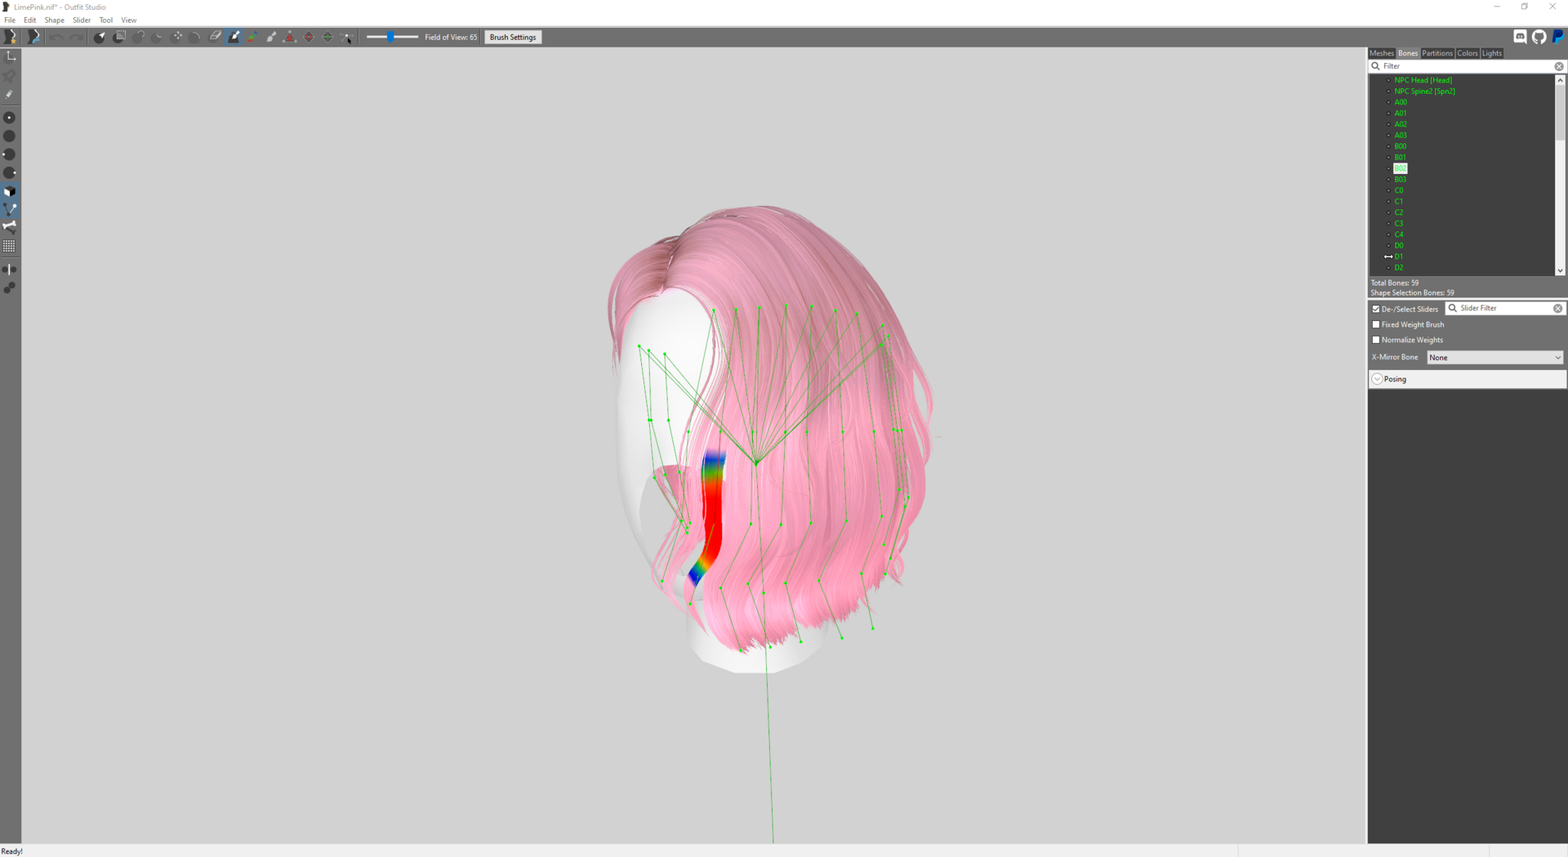Switch to the Lights tab
The width and height of the screenshot is (1568, 857).
[1492, 53]
